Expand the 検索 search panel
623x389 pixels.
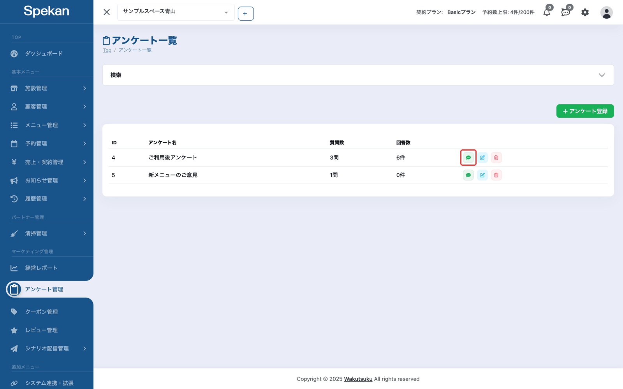358,75
